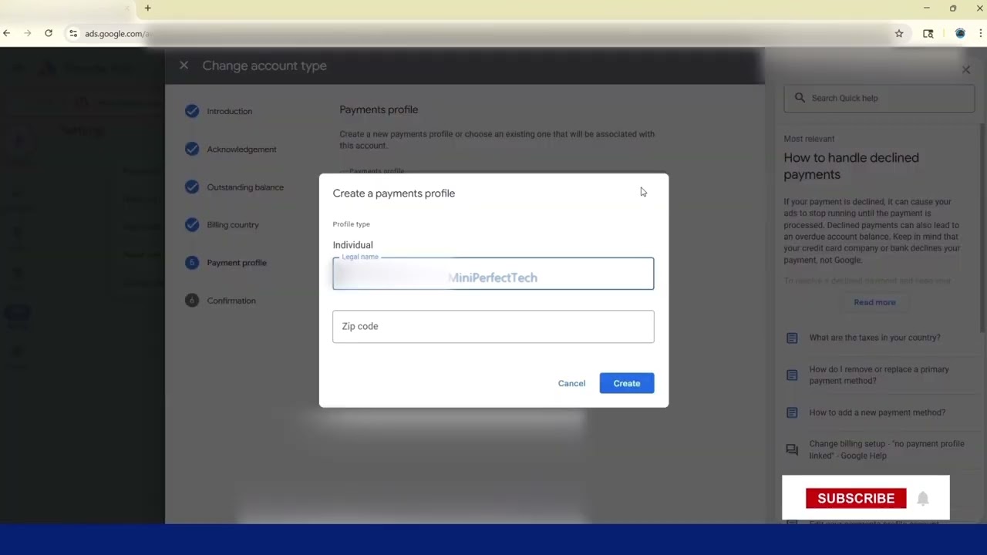Click the article icon beside remove or replace payment method
The width and height of the screenshot is (987, 555).
pyautogui.click(x=792, y=375)
